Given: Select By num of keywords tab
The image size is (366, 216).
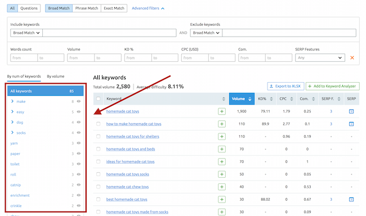Looking at the screenshot, I should [x=24, y=76].
